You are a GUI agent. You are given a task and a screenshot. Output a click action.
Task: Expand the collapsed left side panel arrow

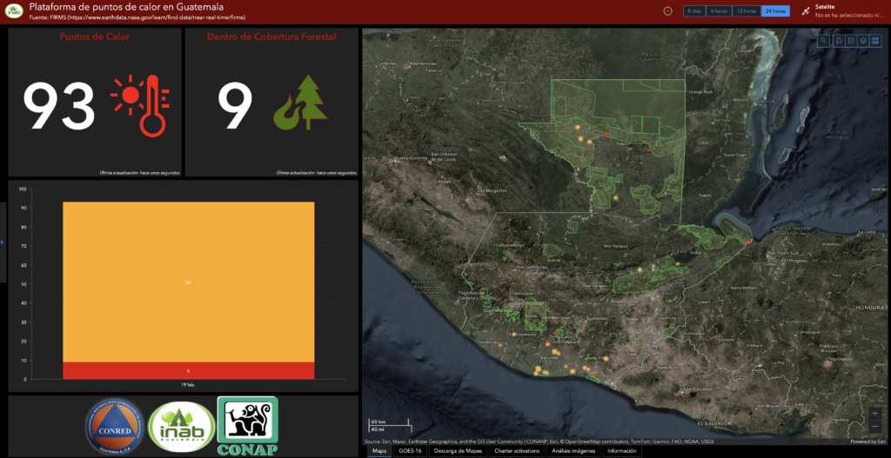tap(3, 242)
